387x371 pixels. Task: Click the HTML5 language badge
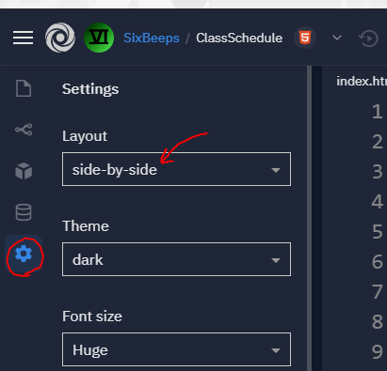(x=305, y=38)
